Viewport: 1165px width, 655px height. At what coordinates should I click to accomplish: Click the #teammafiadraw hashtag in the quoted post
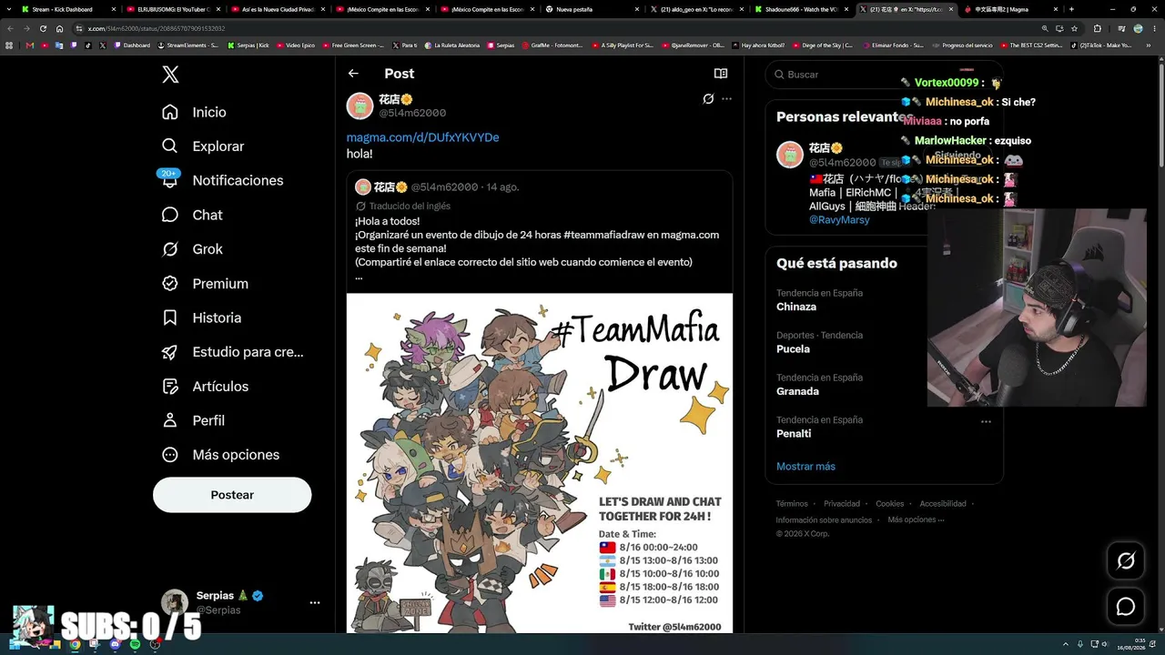[603, 235]
